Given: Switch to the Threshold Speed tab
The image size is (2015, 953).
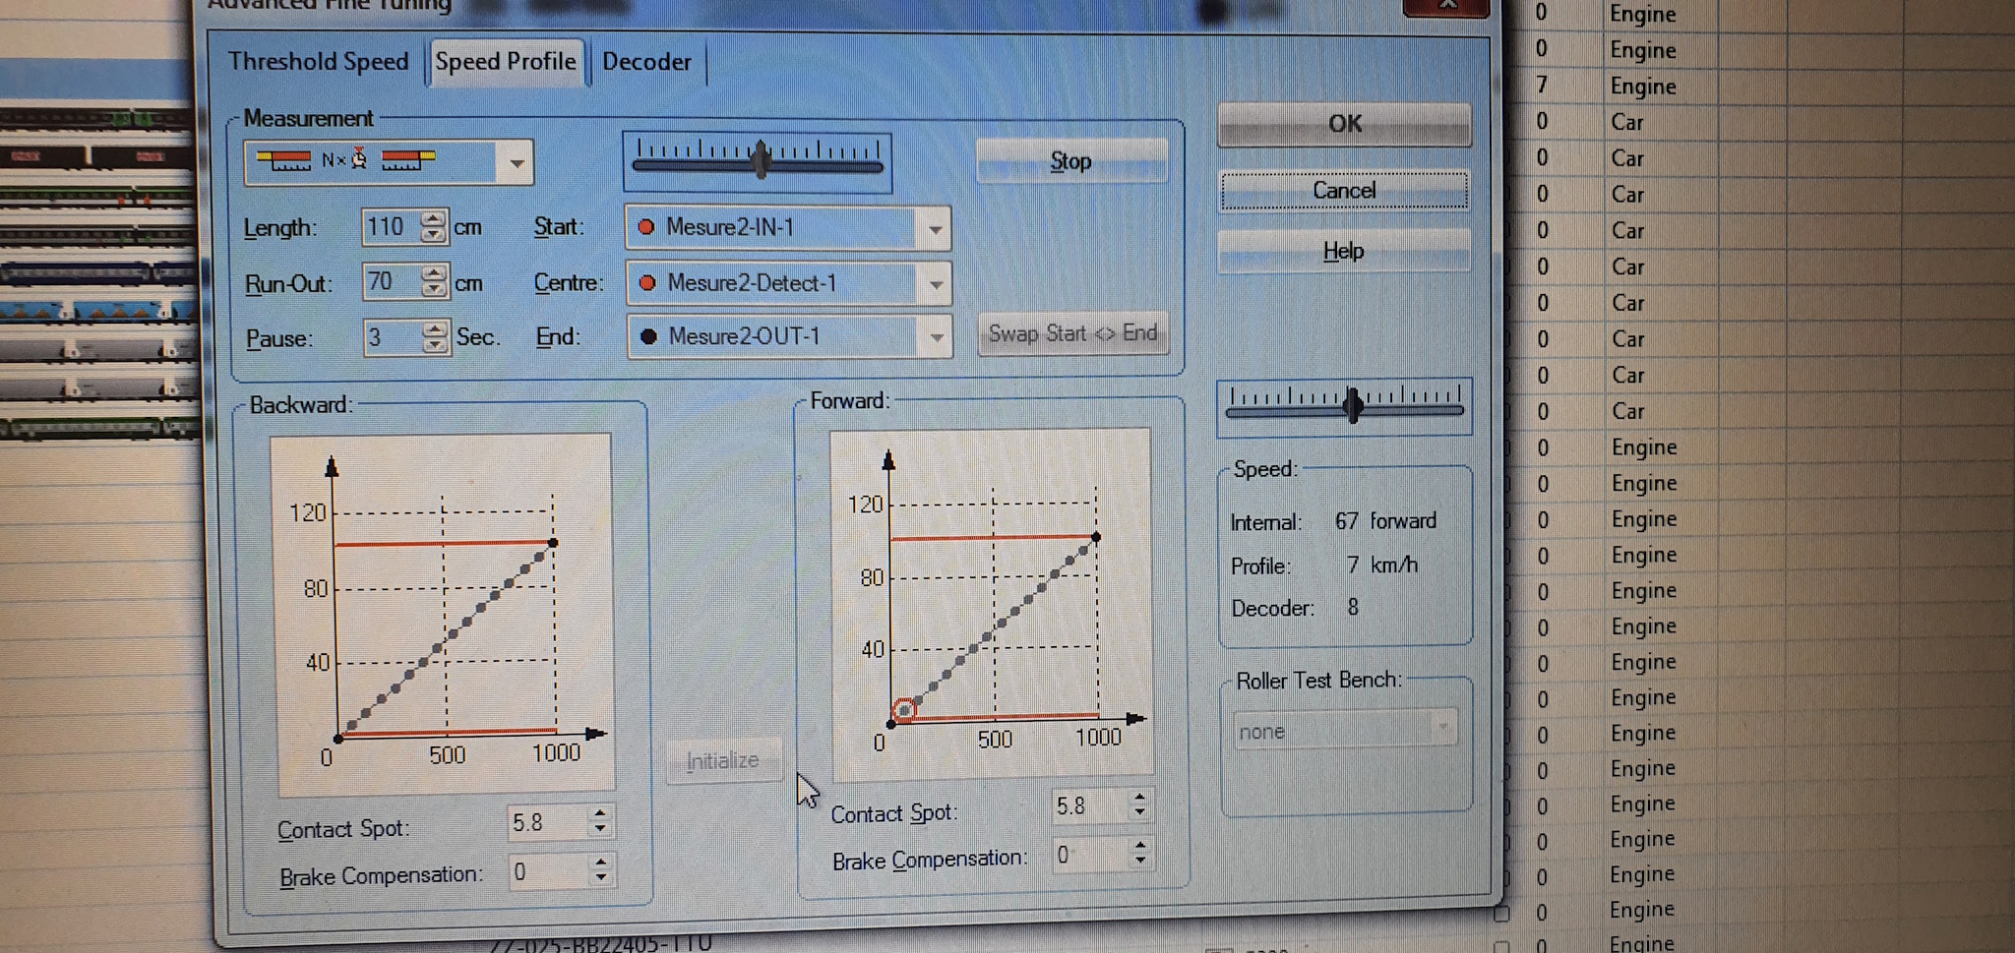Looking at the screenshot, I should pyautogui.click(x=318, y=62).
